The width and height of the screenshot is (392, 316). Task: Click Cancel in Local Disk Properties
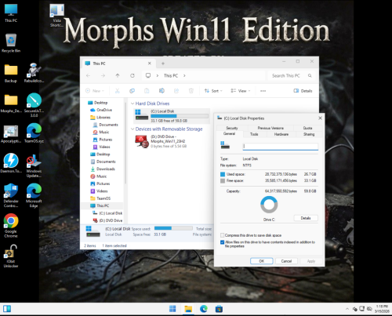coord(286,261)
